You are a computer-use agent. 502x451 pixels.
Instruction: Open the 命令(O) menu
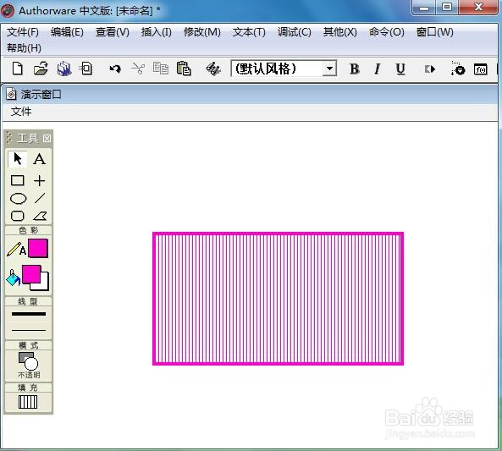[x=386, y=32]
